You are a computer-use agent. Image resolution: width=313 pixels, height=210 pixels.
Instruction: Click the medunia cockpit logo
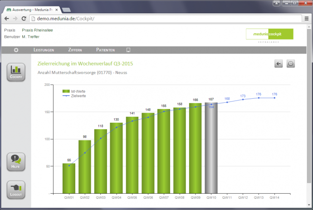(269, 34)
